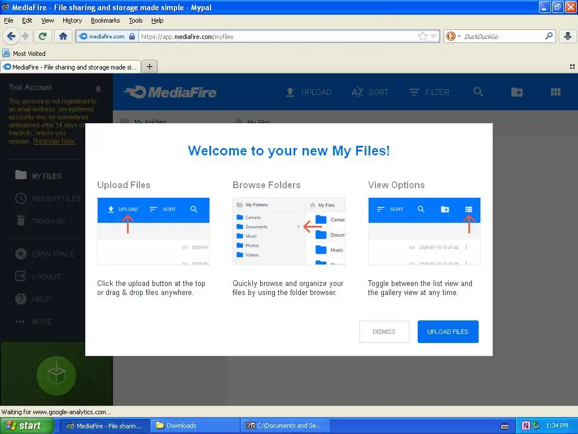Open TRASH (0) in the sidebar
This screenshot has height=434, width=578.
click(40, 221)
